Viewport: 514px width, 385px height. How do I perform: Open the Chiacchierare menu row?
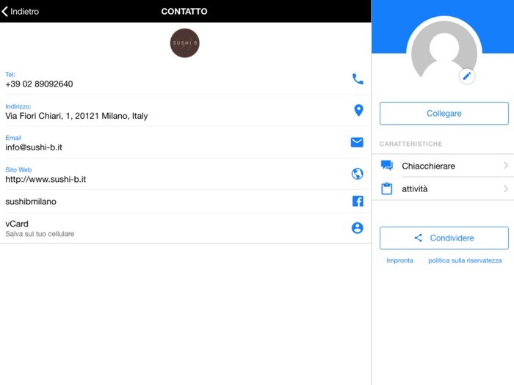click(x=443, y=166)
